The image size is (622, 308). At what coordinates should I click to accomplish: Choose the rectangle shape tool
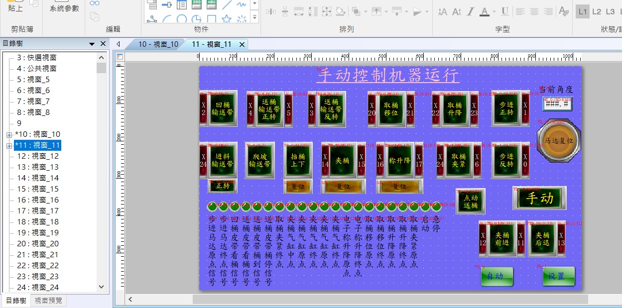[x=212, y=19]
